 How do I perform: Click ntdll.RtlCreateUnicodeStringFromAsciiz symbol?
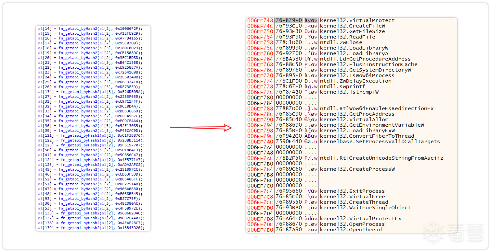click(x=381, y=158)
